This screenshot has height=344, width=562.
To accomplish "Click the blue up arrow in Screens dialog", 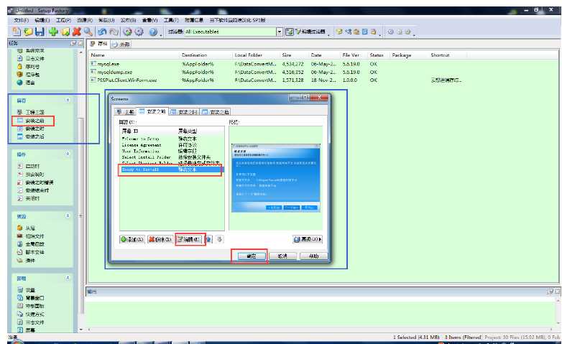I will (x=208, y=239).
